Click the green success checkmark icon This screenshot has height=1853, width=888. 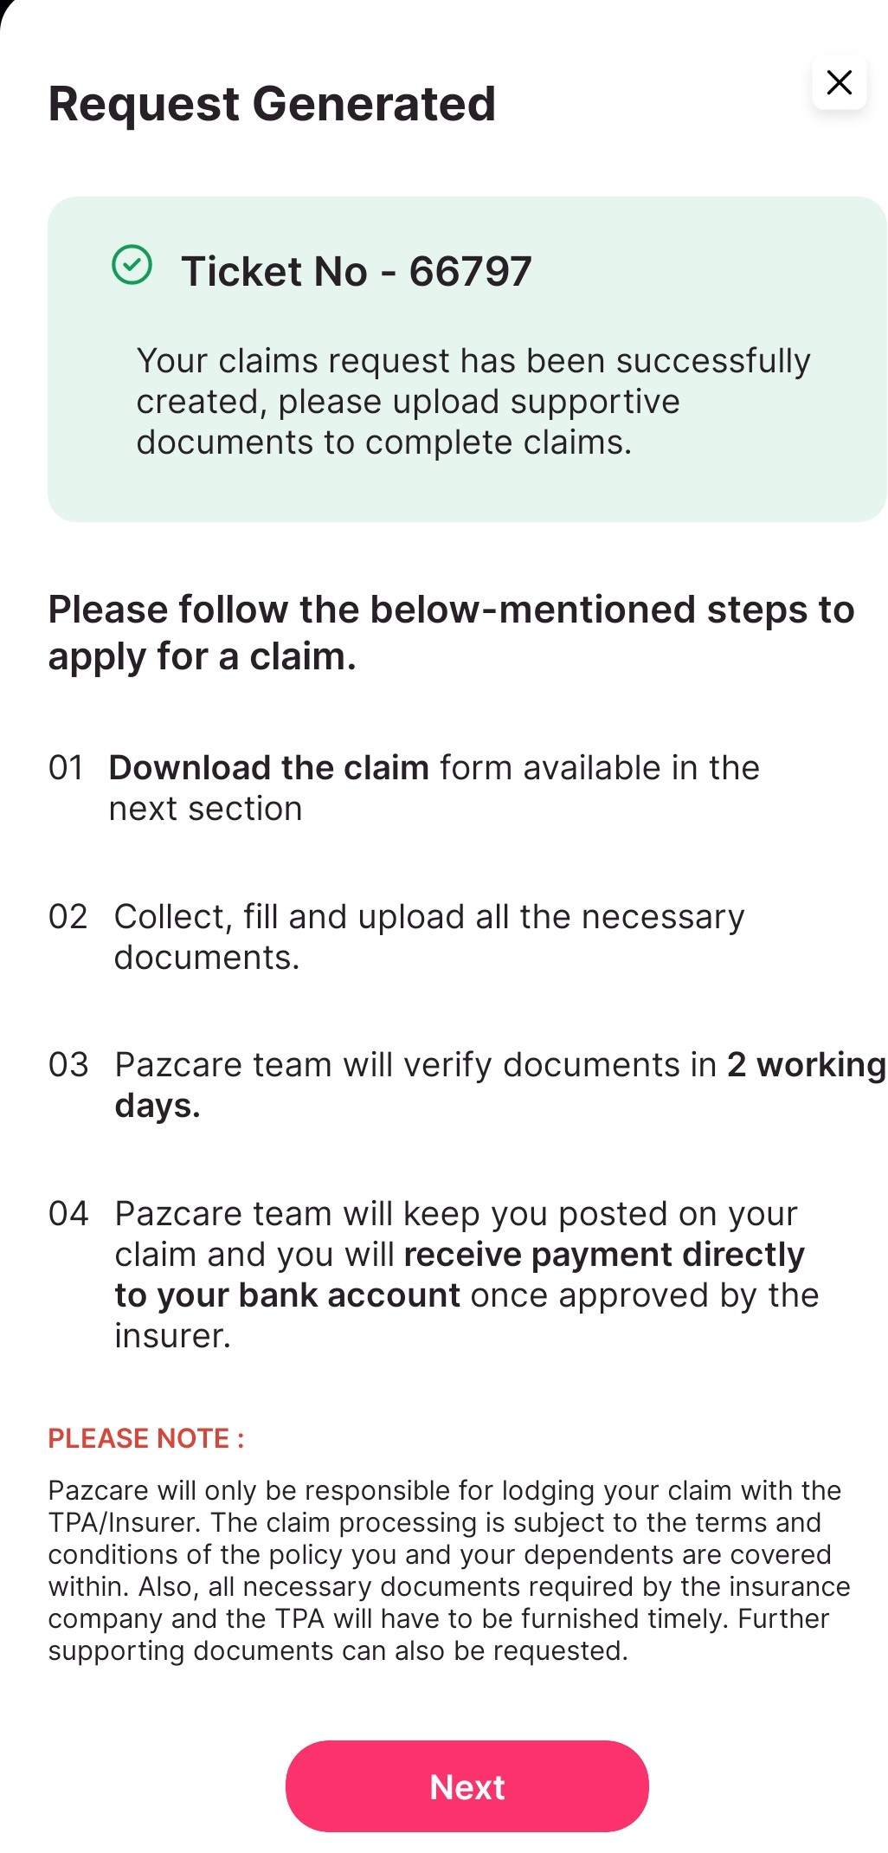pyautogui.click(x=132, y=265)
